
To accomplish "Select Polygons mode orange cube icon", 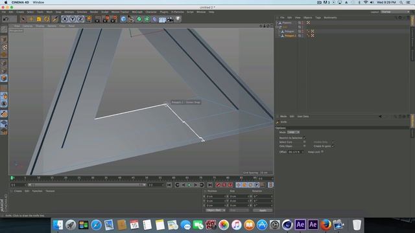I will 4,78.
